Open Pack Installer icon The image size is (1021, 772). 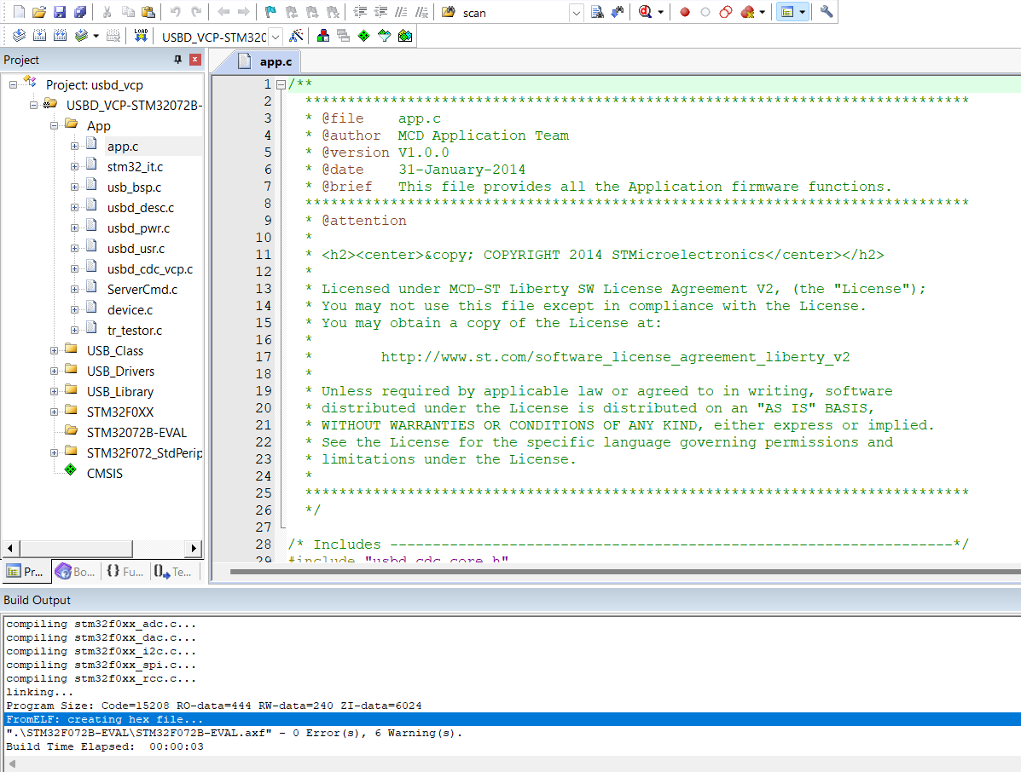pos(405,36)
